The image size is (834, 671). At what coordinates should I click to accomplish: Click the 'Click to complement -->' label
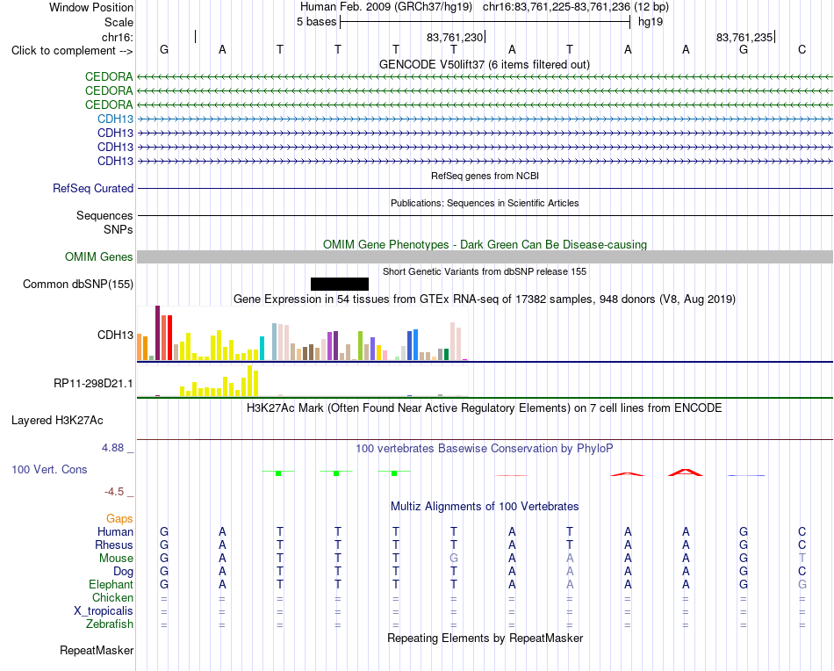pos(72,51)
